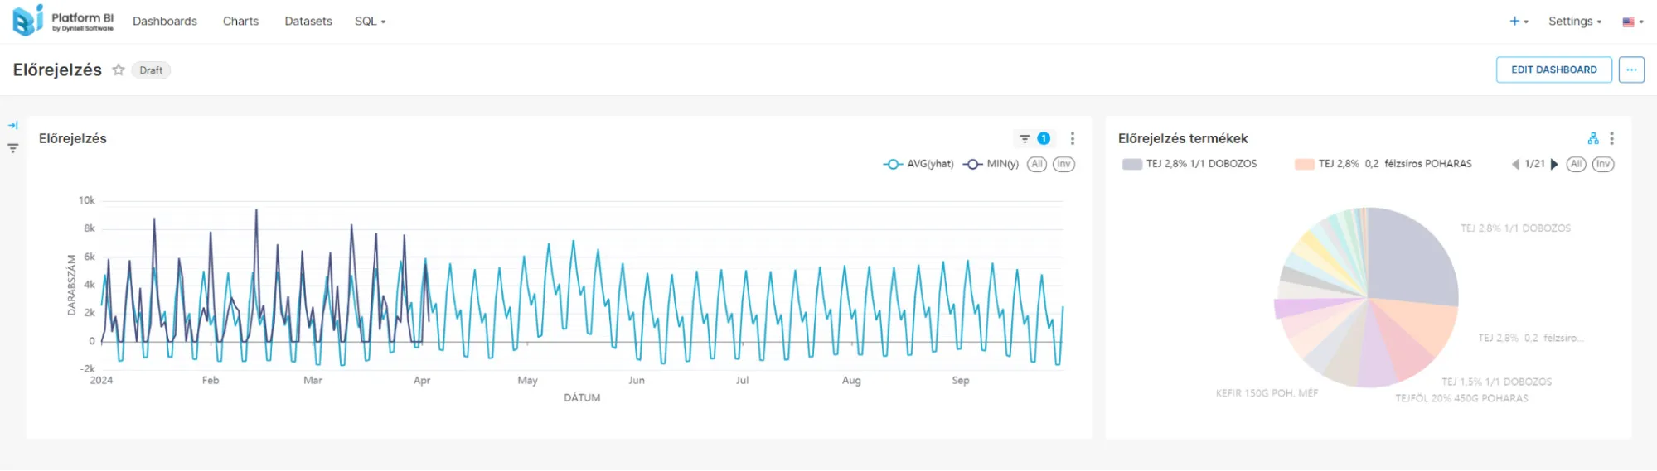Expand the Settings dropdown

tap(1574, 22)
